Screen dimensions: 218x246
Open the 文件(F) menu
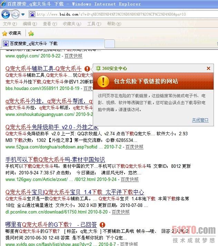tap(10, 24)
